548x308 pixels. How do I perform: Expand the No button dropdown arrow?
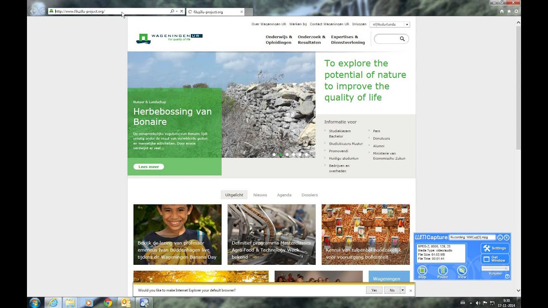(x=402, y=290)
